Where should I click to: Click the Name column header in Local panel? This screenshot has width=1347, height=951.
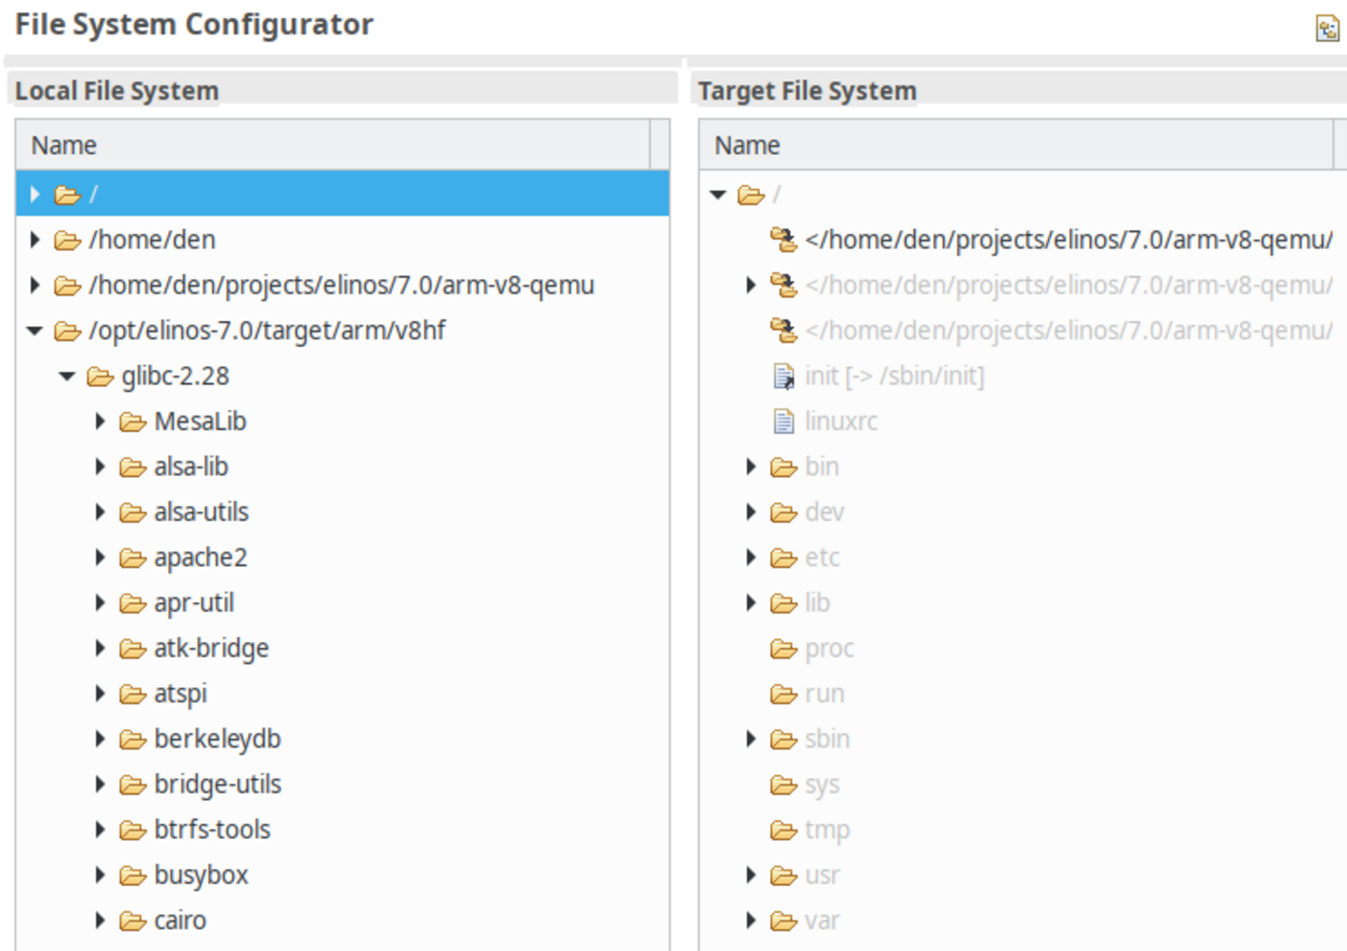[63, 145]
